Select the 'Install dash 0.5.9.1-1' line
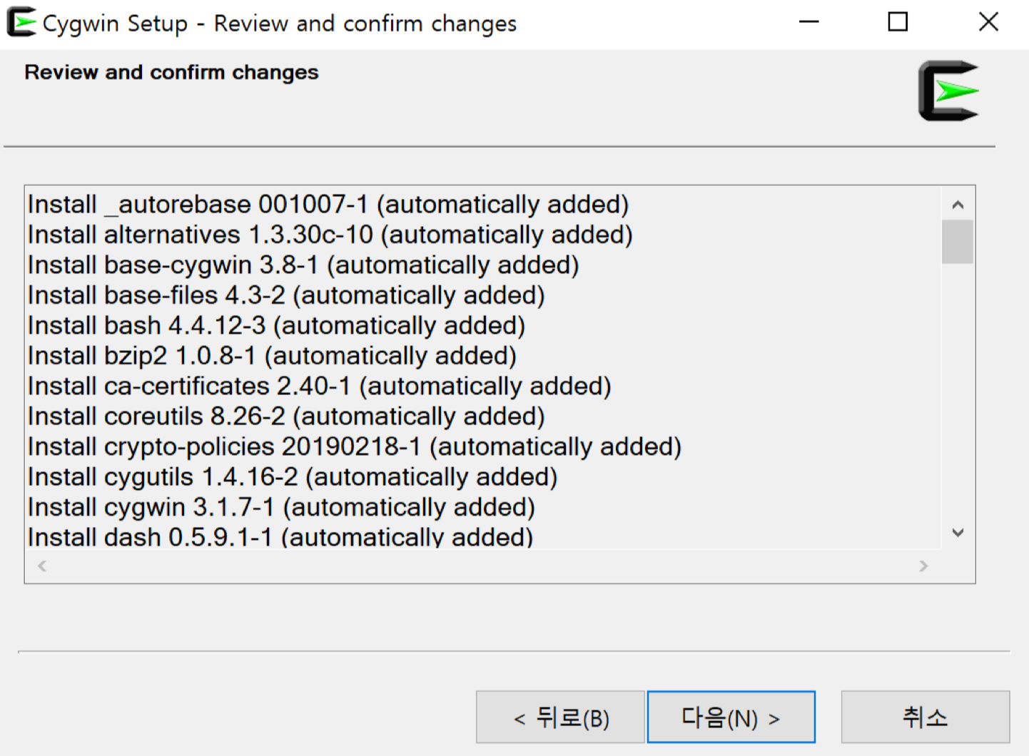Viewport: 1029px width, 756px height. 280,536
